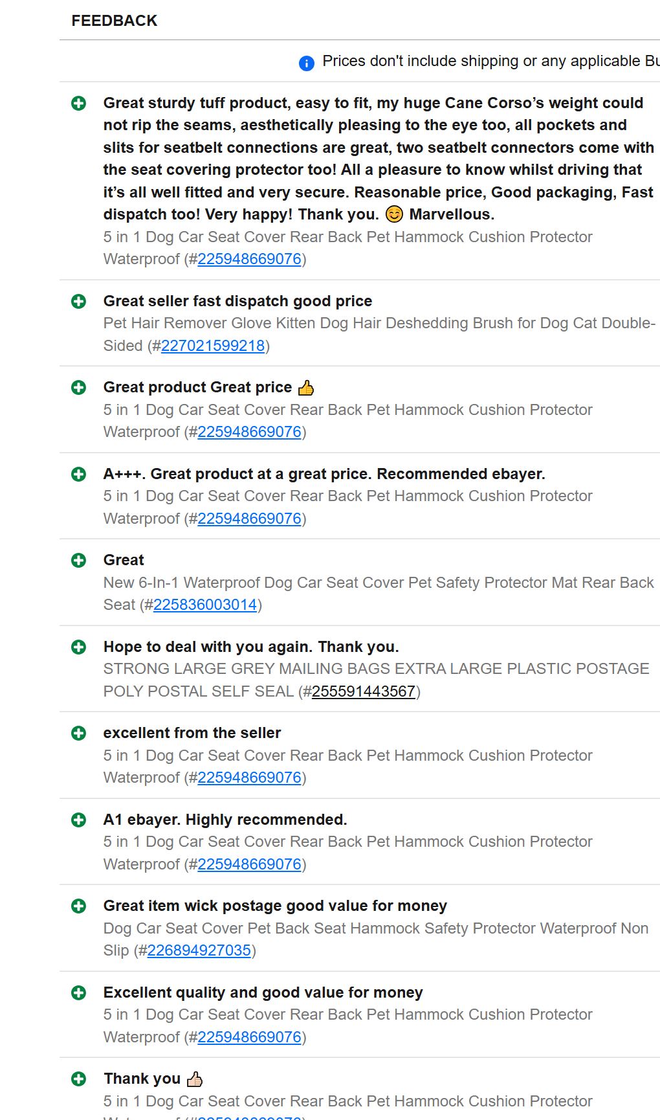This screenshot has height=1120, width=660.
Task: Open item 225948669076 under "A1 ebayer" feedback
Action: tap(249, 864)
